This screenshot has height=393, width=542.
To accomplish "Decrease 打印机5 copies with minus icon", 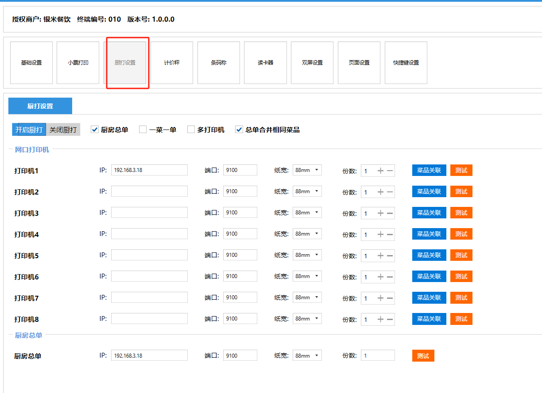I will coord(390,256).
